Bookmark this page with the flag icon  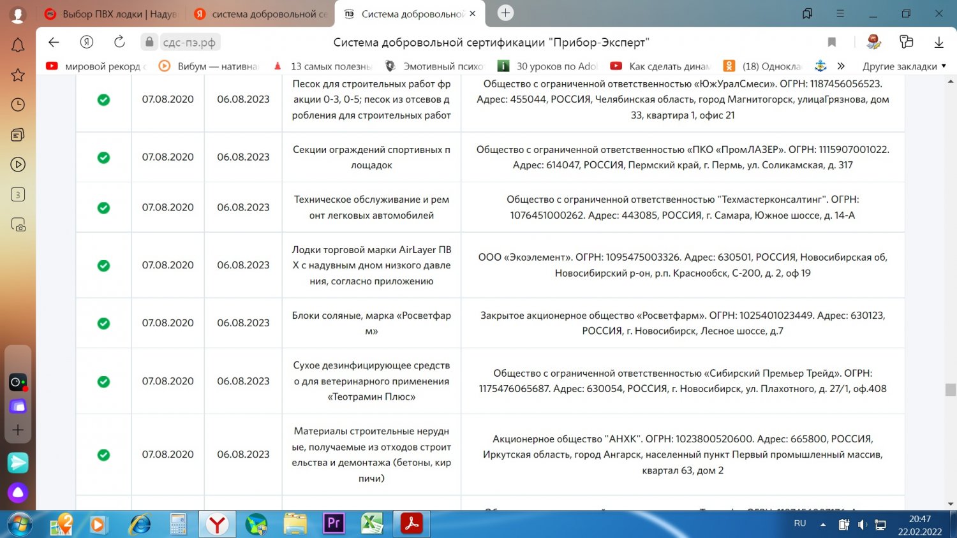pos(832,42)
